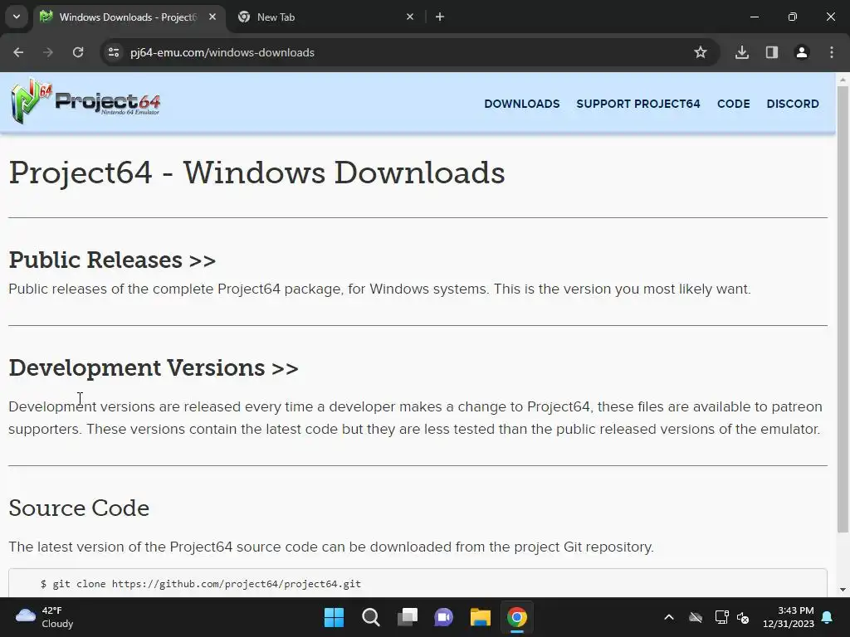Reload the page with refresh icon
850x637 pixels.
pos(78,52)
